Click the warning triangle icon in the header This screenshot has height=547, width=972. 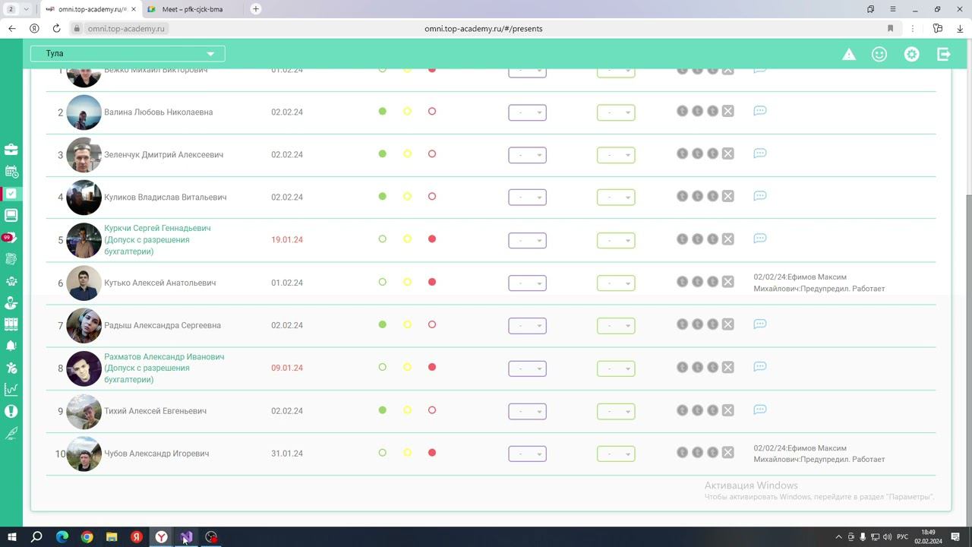pos(849,54)
